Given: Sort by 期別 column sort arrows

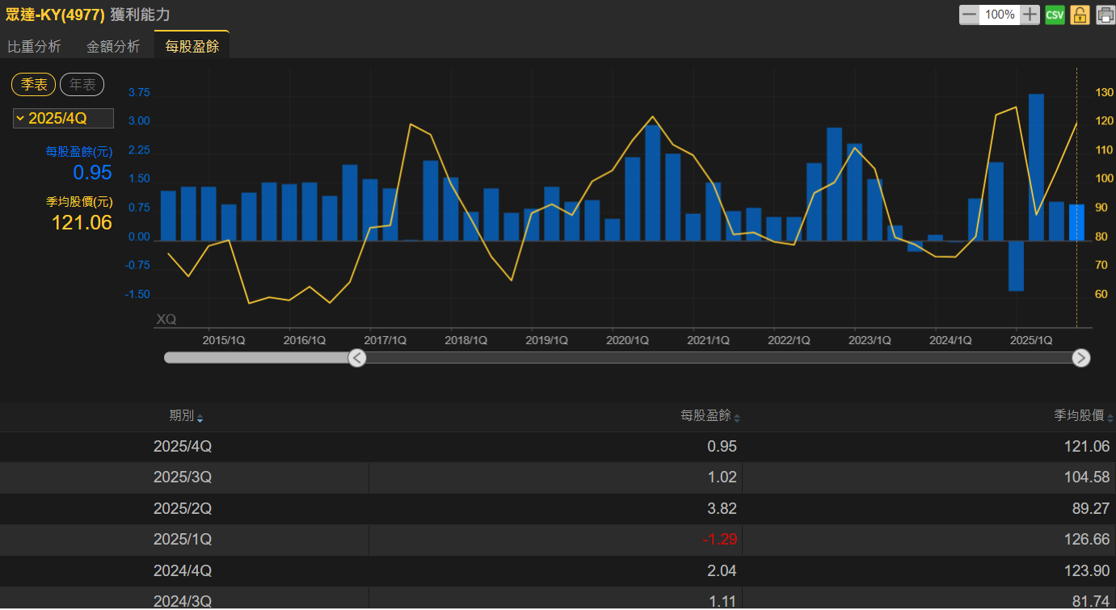Looking at the screenshot, I should [200, 418].
